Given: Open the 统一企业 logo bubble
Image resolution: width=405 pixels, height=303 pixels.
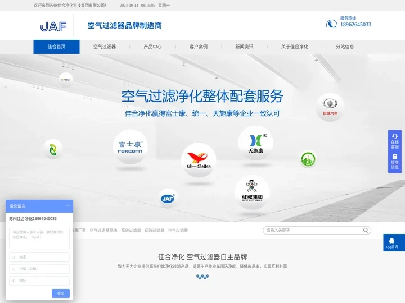Looking at the screenshot, I should [x=199, y=160].
